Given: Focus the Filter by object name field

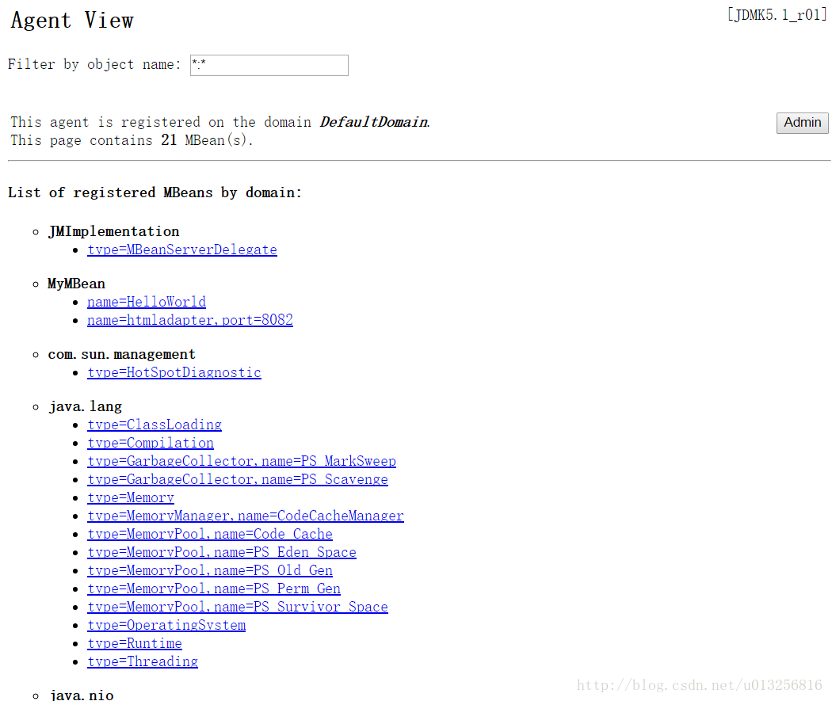Looking at the screenshot, I should coord(269,65).
